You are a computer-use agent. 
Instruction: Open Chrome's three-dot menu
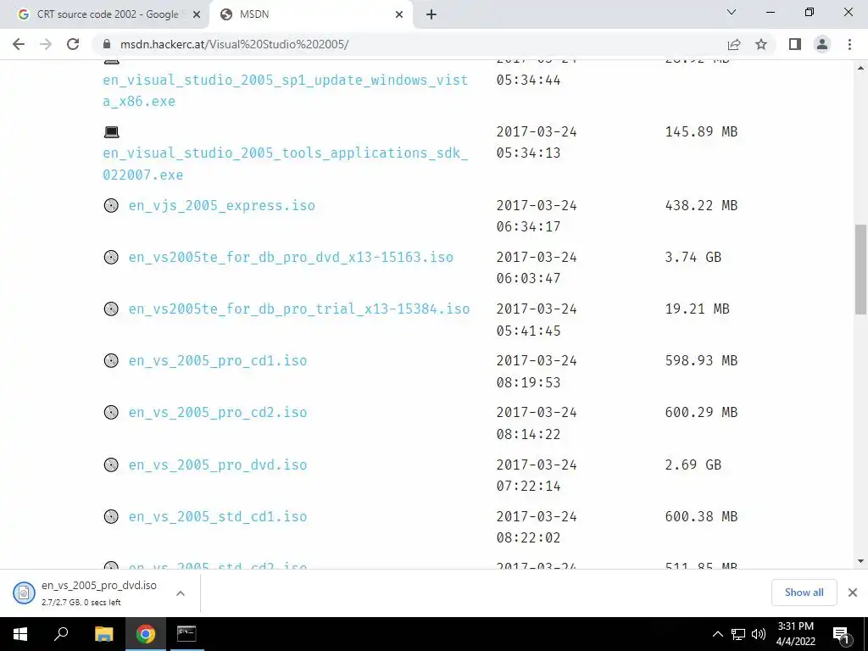coord(849,44)
